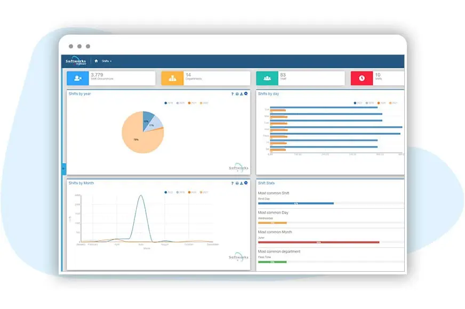Print the Shifts by year chart
Image resolution: width=465 pixels, height=309 pixels.
[237, 94]
